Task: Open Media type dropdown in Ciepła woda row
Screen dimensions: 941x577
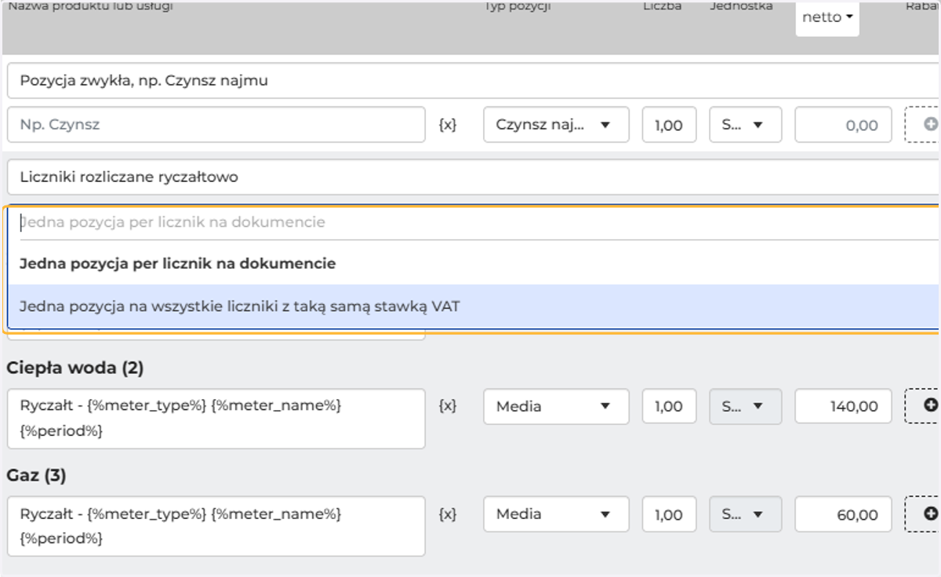Action: point(556,406)
